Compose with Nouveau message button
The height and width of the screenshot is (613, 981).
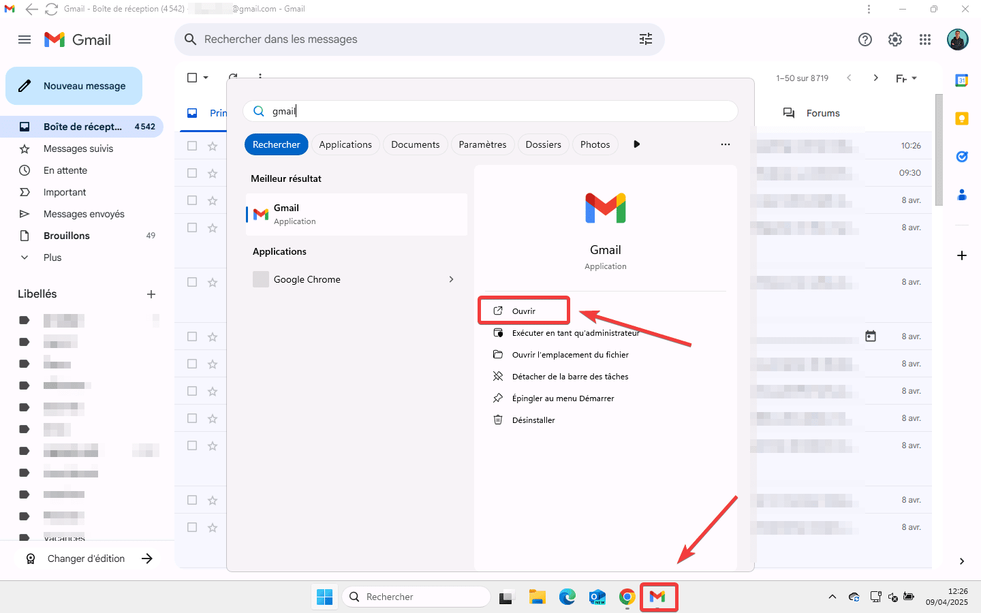tap(74, 86)
